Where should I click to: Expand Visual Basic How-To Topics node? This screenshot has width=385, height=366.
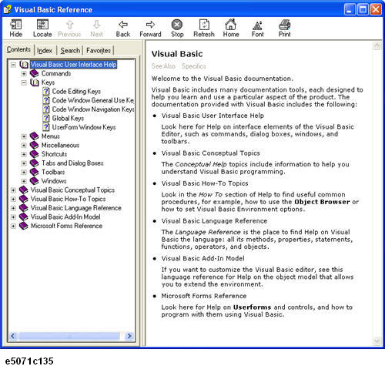point(13,200)
